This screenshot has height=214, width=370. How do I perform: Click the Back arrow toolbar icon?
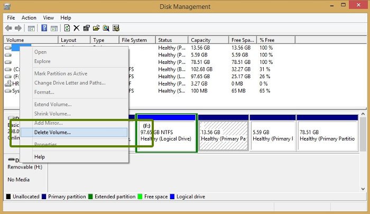(8, 28)
